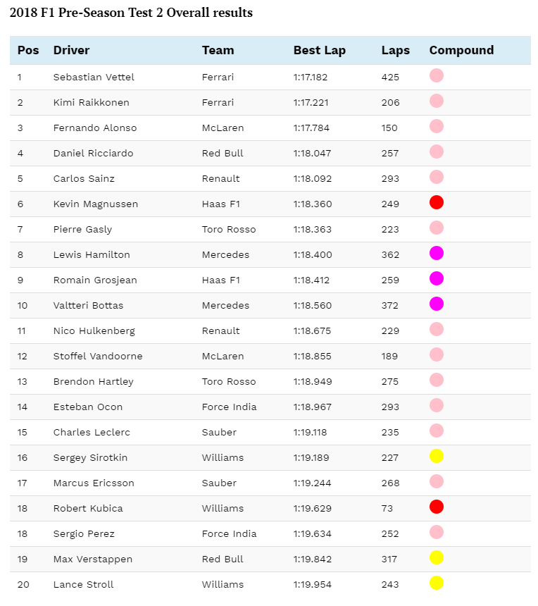Click Max Verstappen's yellow compound dot
538x606 pixels.
click(437, 557)
